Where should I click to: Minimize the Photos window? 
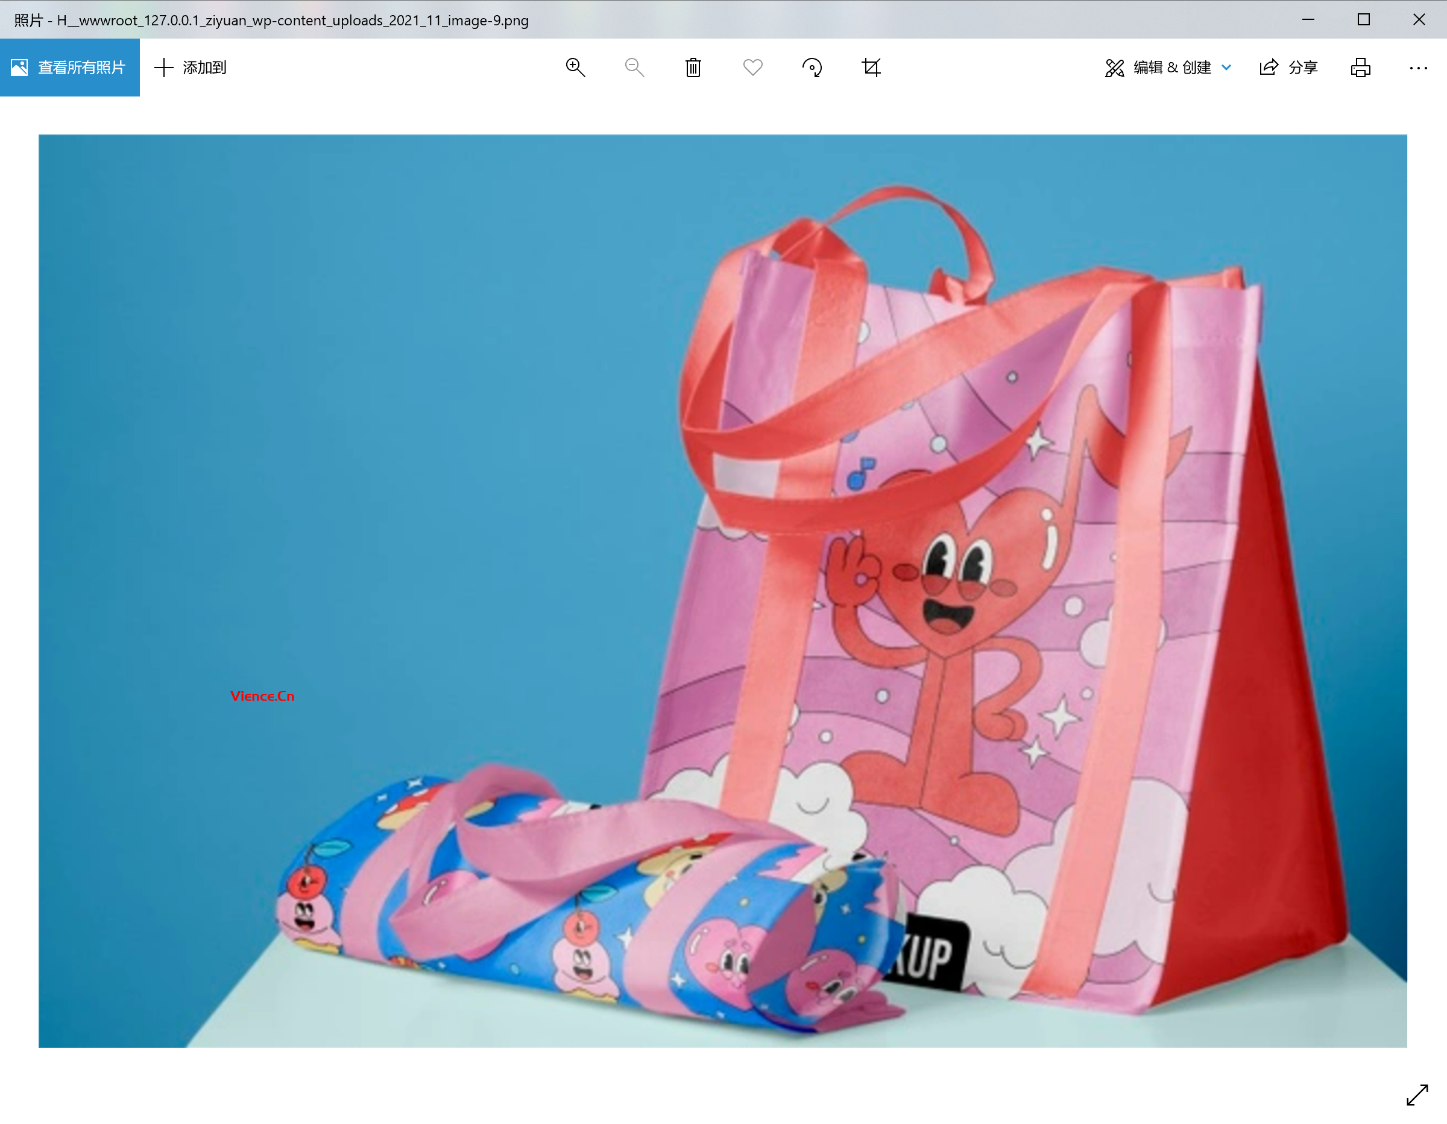pyautogui.click(x=1308, y=20)
